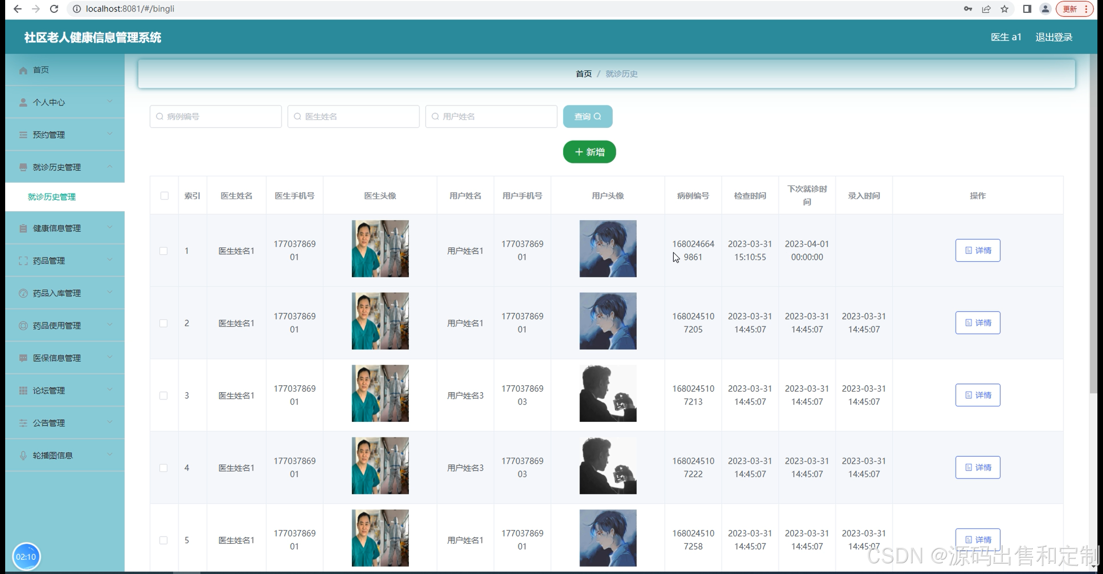Focus the 病例编号 search field

(215, 117)
